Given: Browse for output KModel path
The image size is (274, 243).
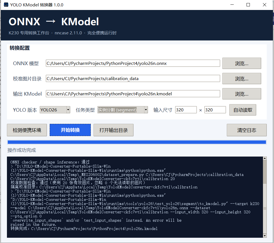Looking at the screenshot, I should pos(242,94).
